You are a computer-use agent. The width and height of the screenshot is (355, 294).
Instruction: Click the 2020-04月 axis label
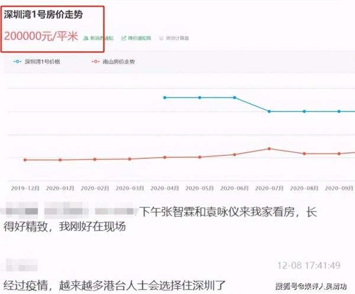coord(164,188)
